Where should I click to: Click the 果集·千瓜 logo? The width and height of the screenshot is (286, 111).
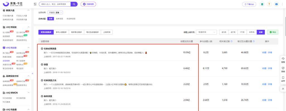click(x=13, y=4)
